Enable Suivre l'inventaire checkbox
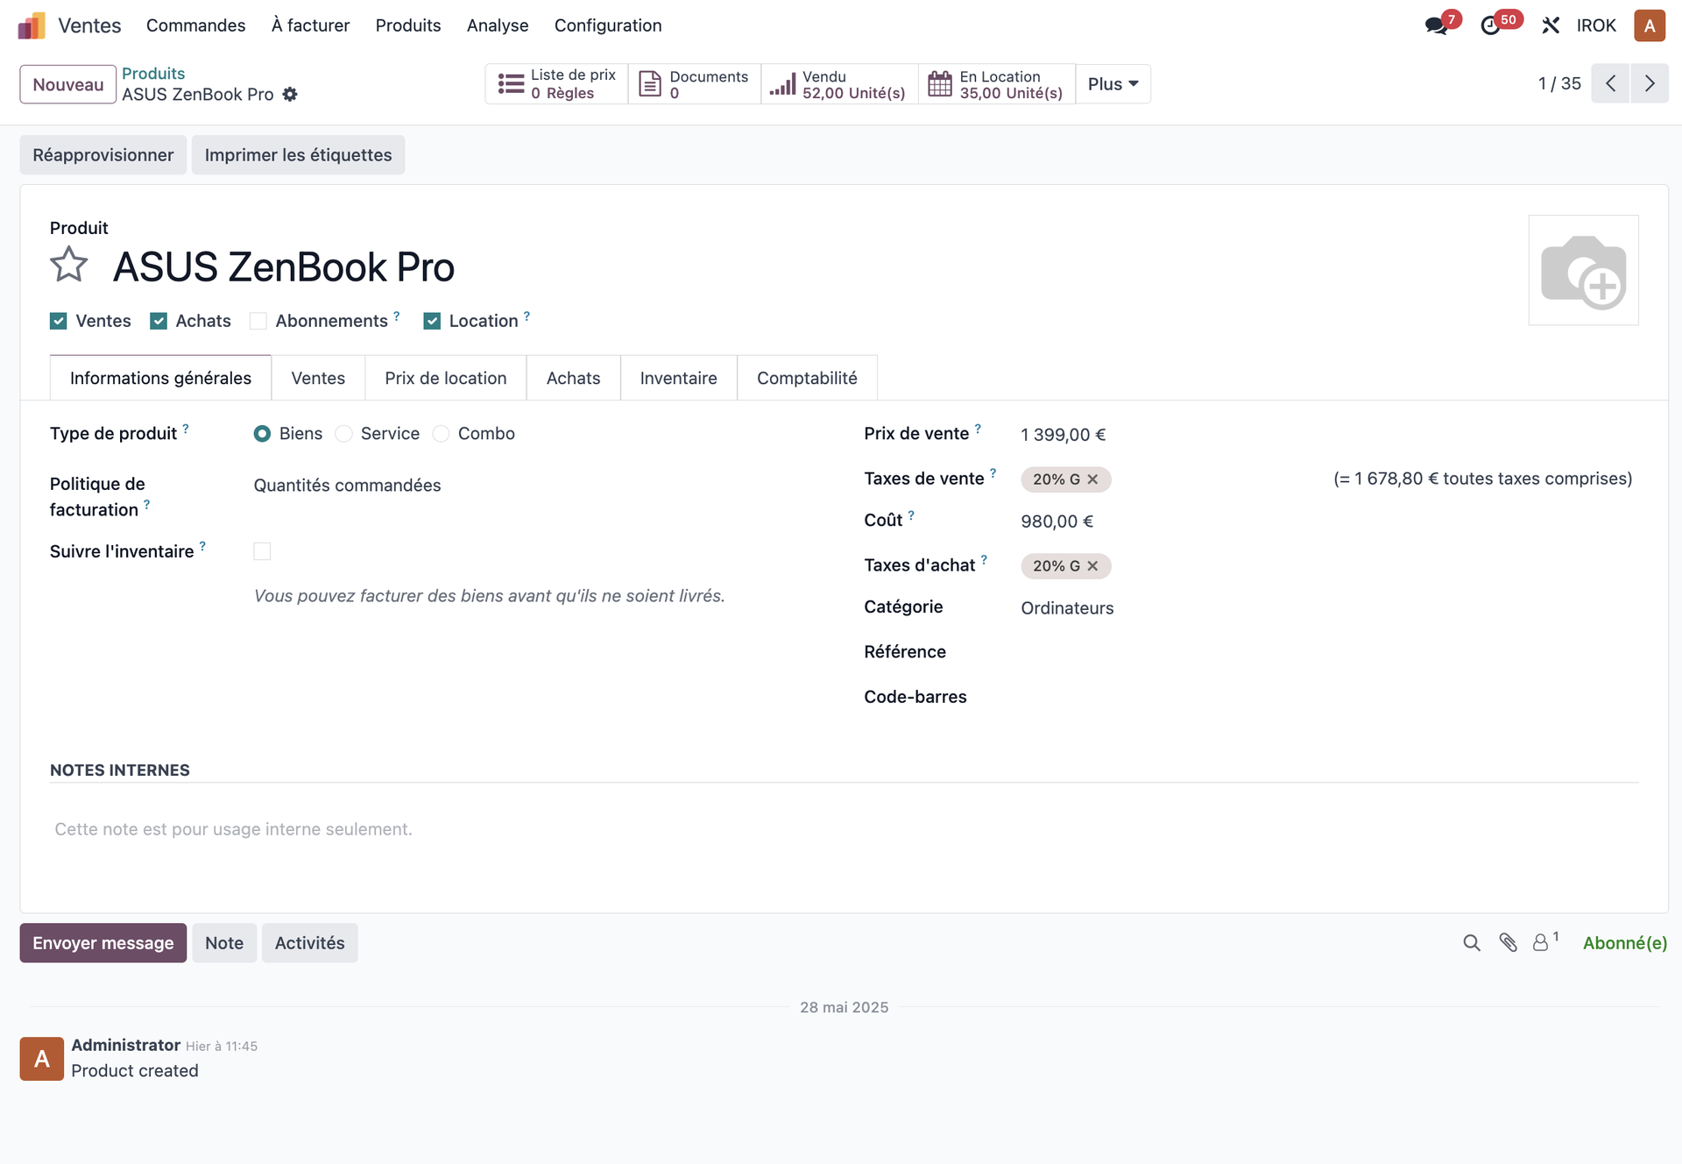The width and height of the screenshot is (1682, 1164). click(x=262, y=551)
